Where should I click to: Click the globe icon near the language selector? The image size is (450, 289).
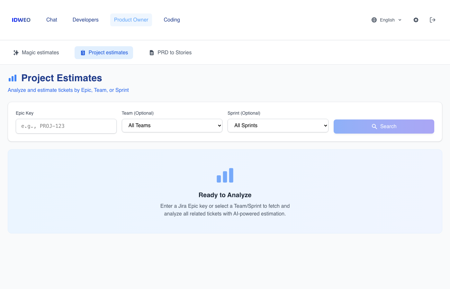tap(374, 20)
